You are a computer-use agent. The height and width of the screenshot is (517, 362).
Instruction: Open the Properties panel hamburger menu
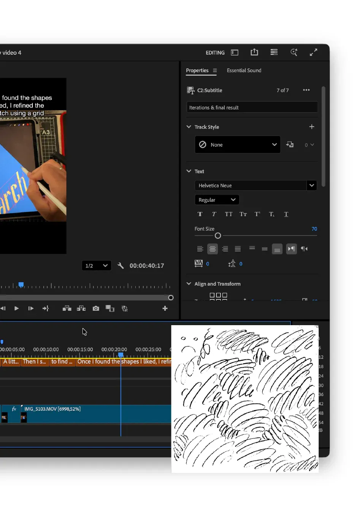pyautogui.click(x=215, y=71)
